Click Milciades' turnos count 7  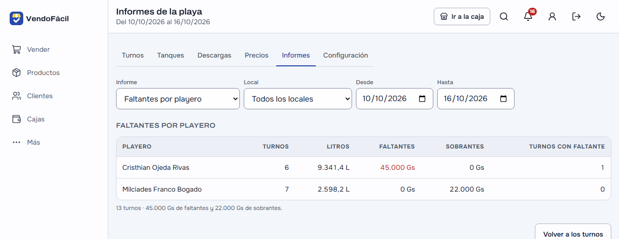(287, 189)
